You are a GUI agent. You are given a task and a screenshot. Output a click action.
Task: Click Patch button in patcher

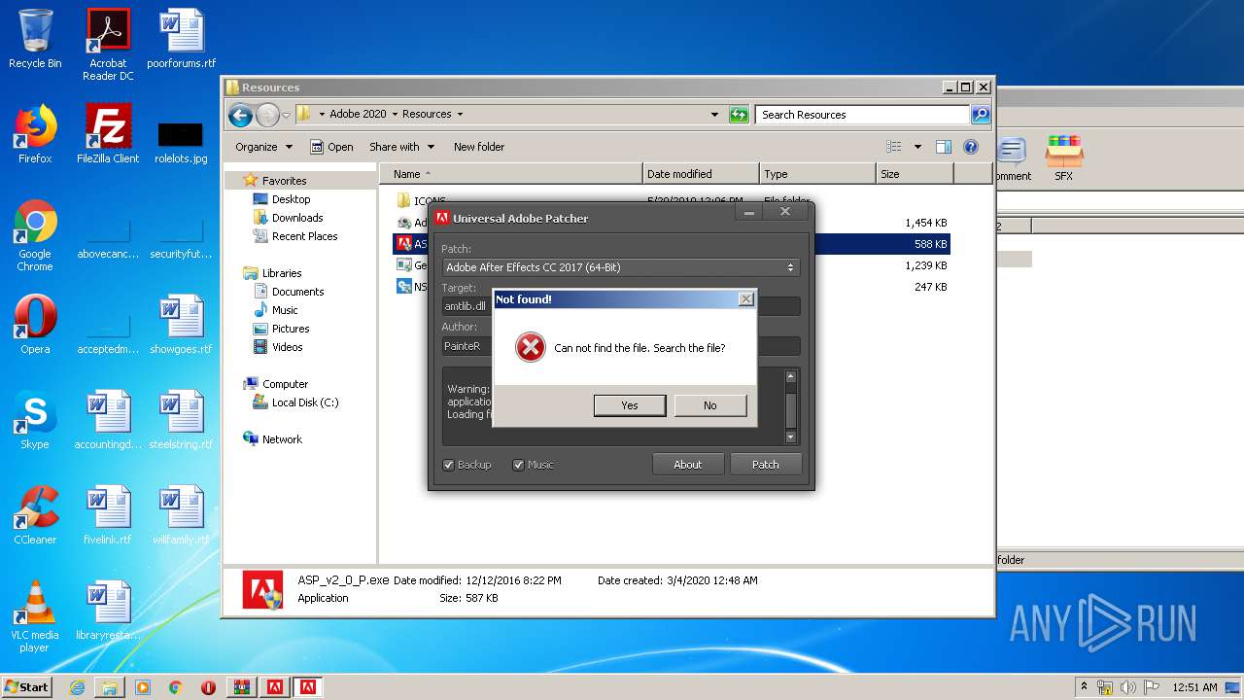point(766,465)
